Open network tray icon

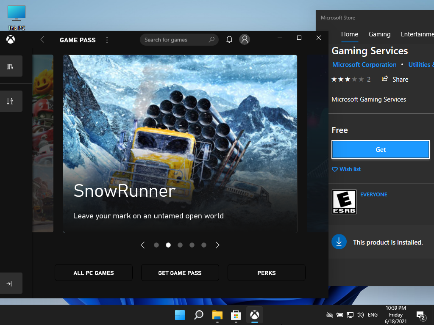pos(350,315)
